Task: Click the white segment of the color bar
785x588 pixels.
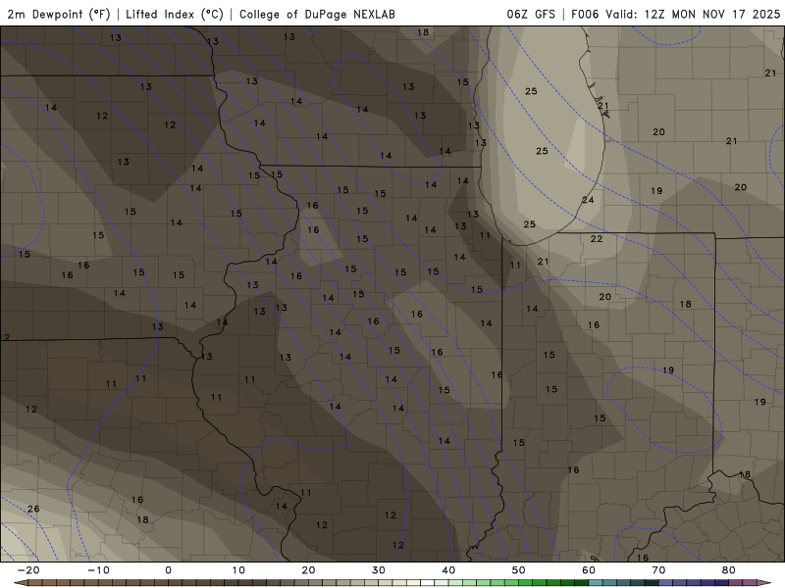Action: click(x=427, y=583)
